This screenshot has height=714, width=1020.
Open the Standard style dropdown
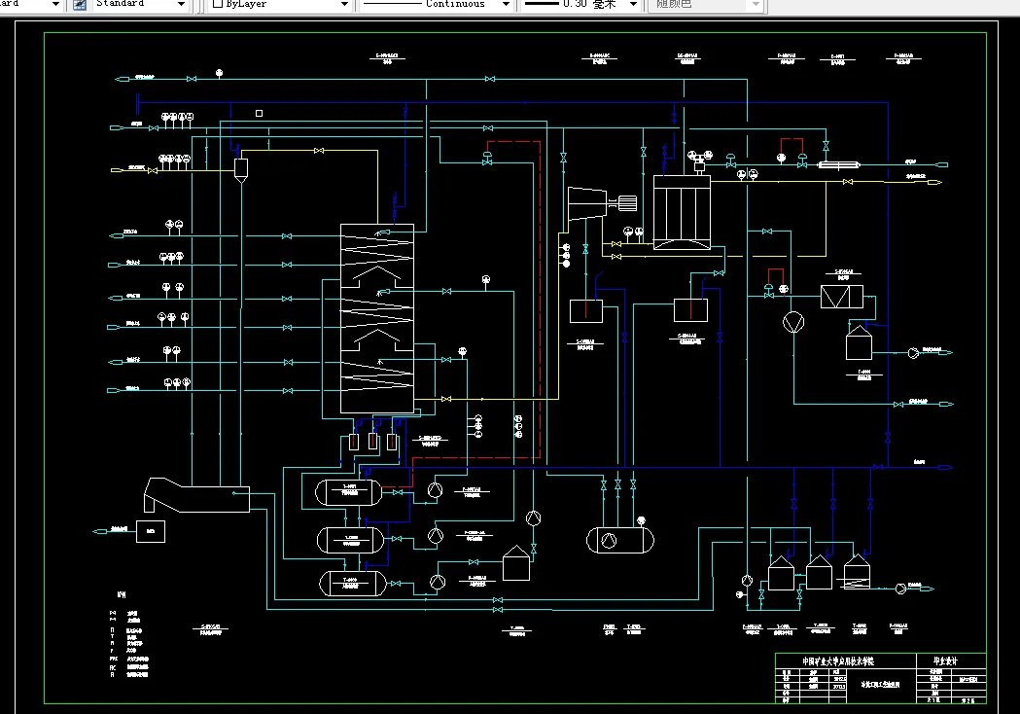[x=182, y=5]
